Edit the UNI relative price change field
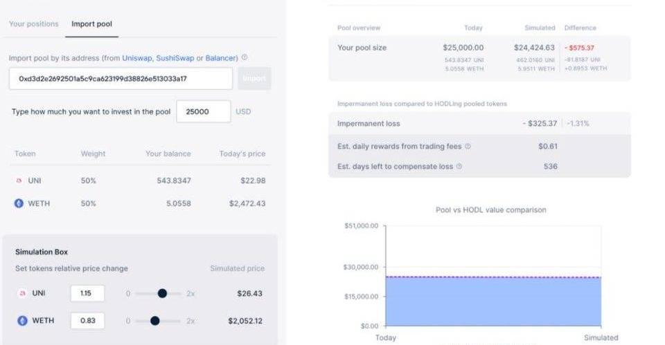 click(87, 293)
